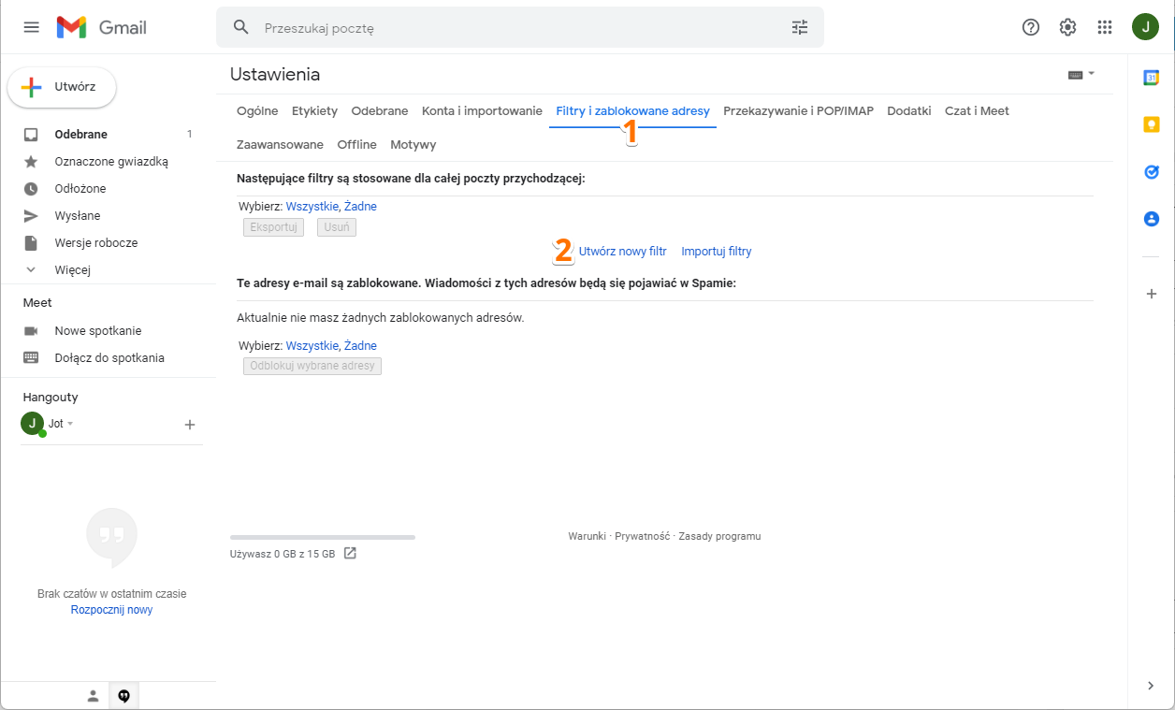The height and width of the screenshot is (710, 1175).
Task: Open search options with the filter icon
Action: (799, 27)
